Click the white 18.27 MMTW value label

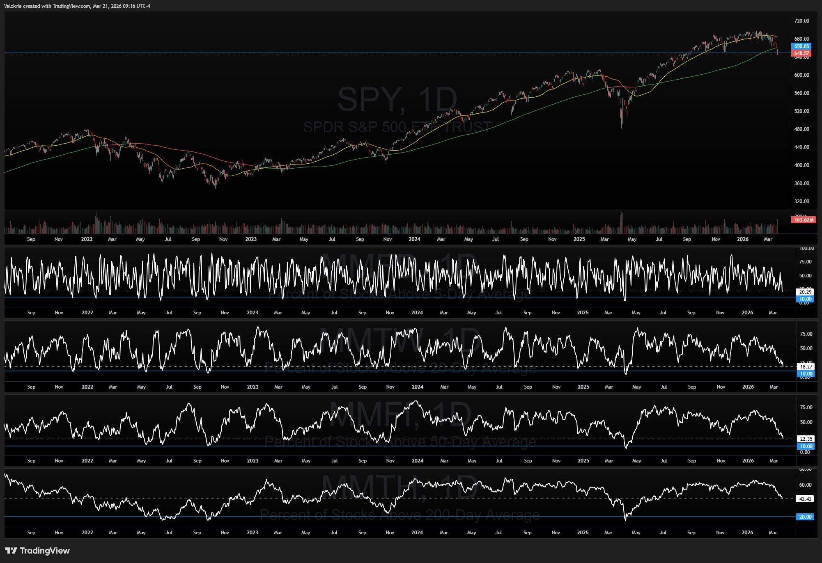pos(806,367)
